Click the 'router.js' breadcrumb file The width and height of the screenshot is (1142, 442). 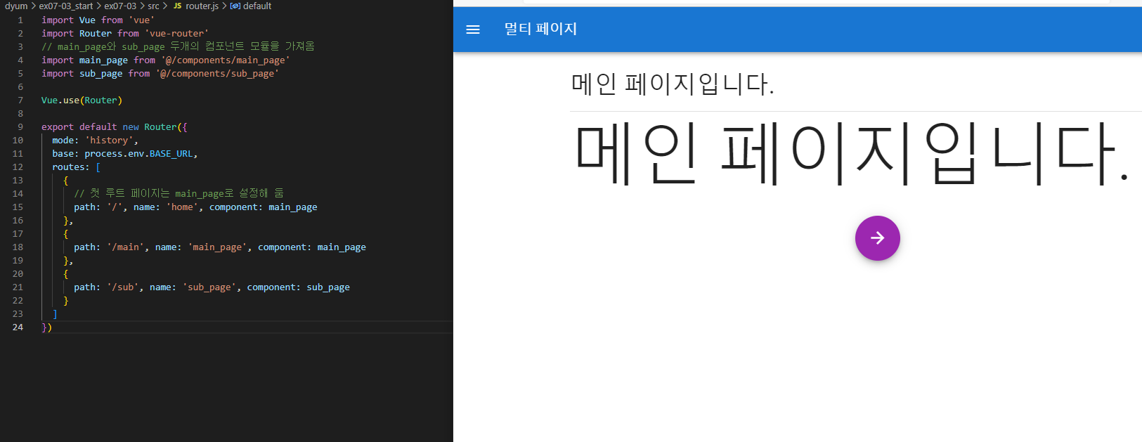(202, 6)
